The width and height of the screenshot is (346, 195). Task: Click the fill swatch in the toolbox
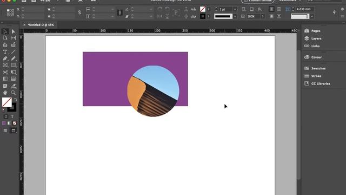click(7, 102)
